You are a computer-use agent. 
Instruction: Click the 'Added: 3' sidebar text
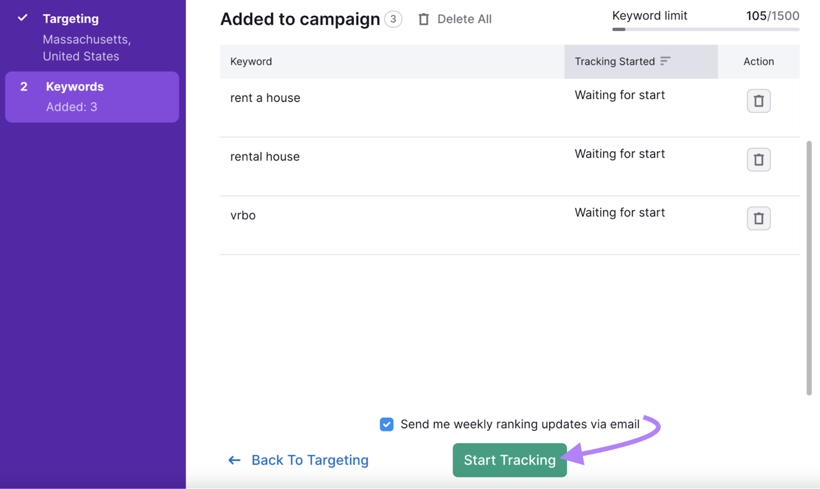(71, 107)
